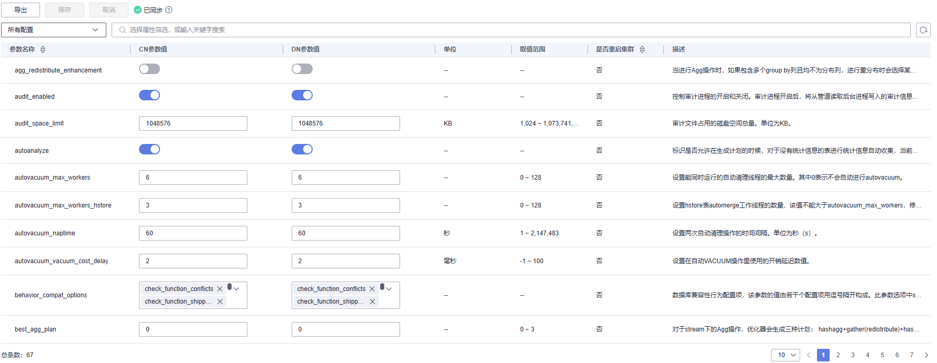Sort by 参数名称 column sort icon

tap(43, 49)
